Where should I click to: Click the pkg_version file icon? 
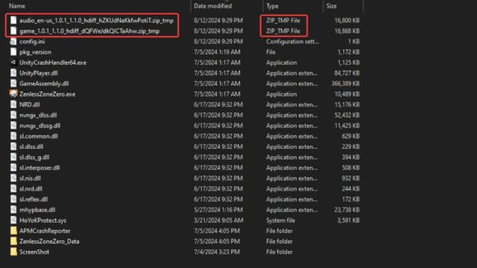click(x=13, y=52)
